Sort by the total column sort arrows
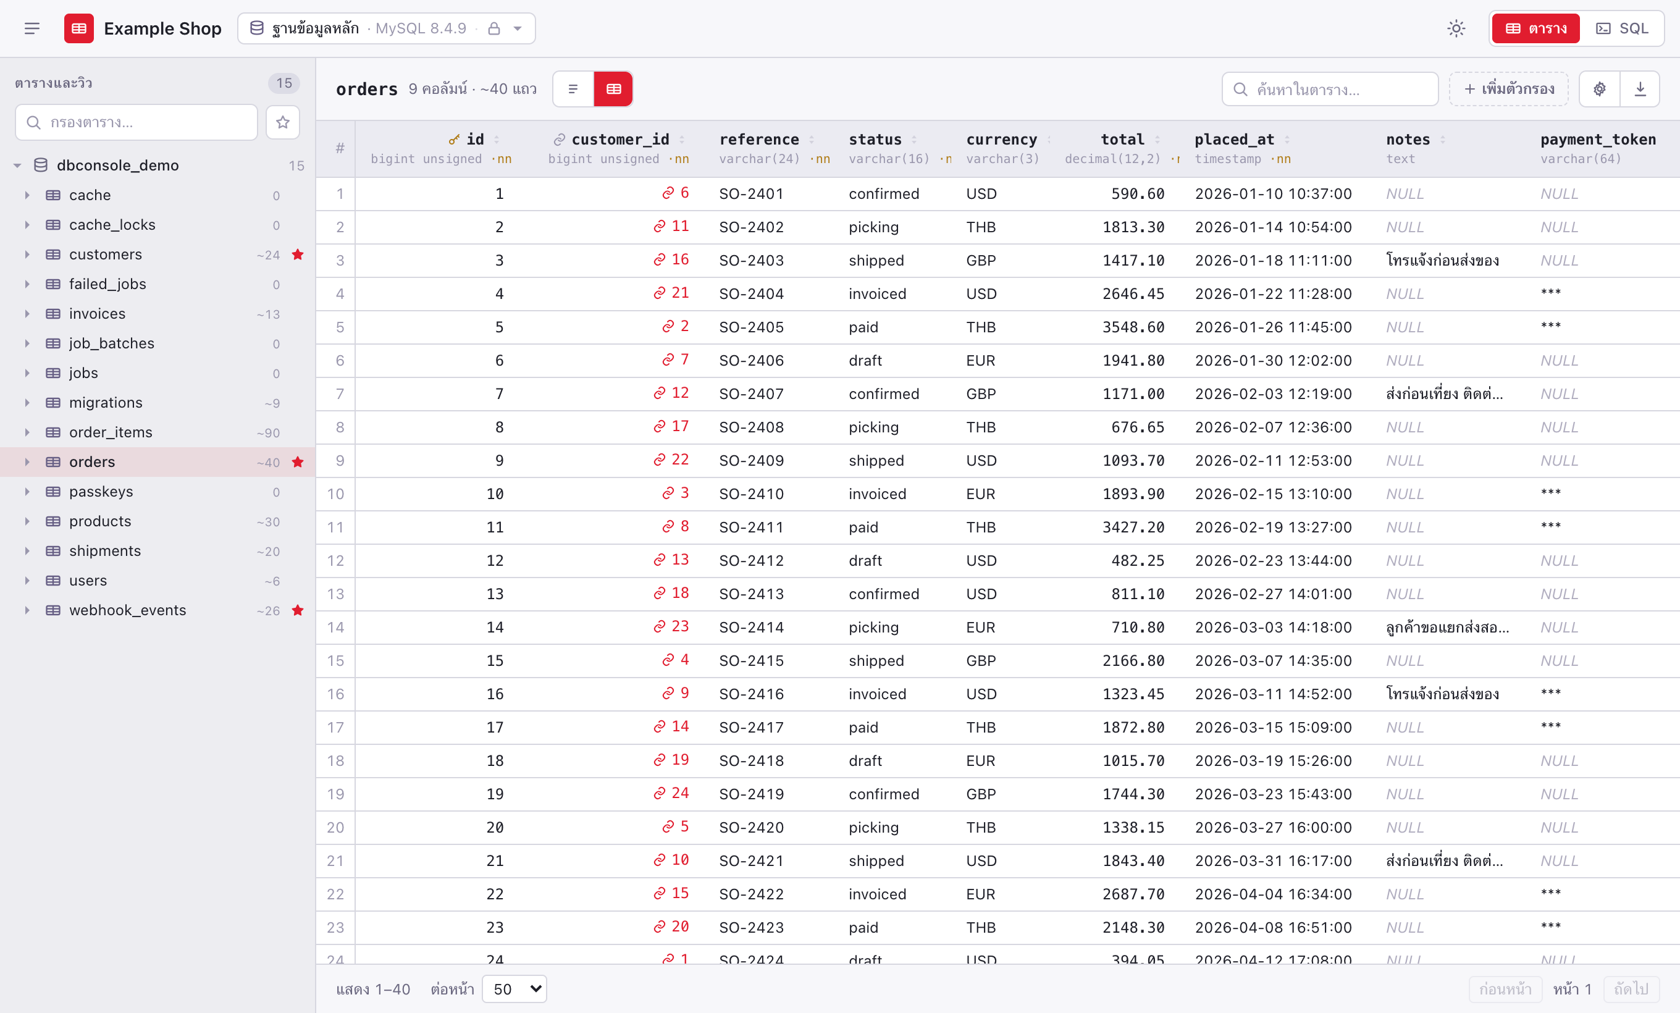This screenshot has width=1680, height=1013. (x=1157, y=139)
